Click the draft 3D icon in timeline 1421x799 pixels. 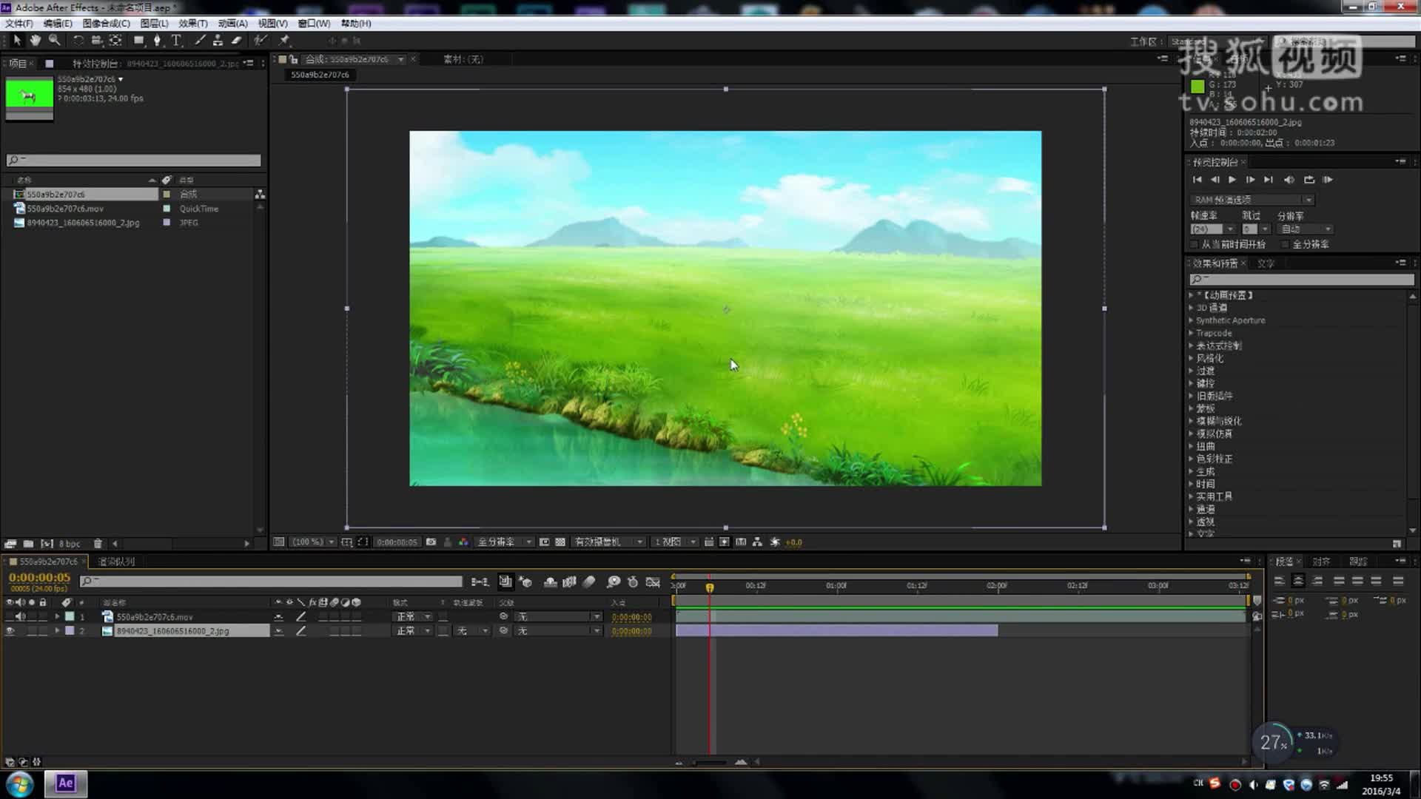pyautogui.click(x=525, y=582)
